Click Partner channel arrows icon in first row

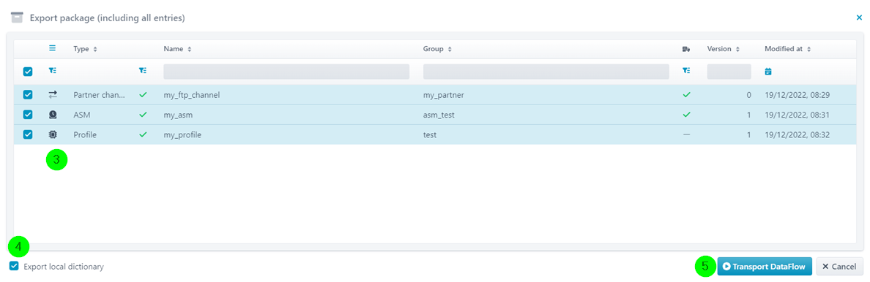coord(53,95)
